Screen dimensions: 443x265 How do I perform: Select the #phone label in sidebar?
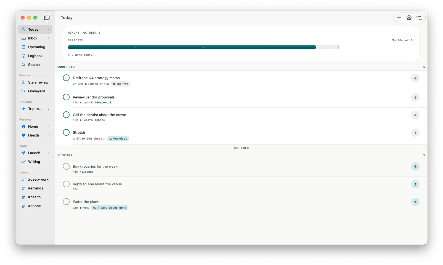[35, 206]
